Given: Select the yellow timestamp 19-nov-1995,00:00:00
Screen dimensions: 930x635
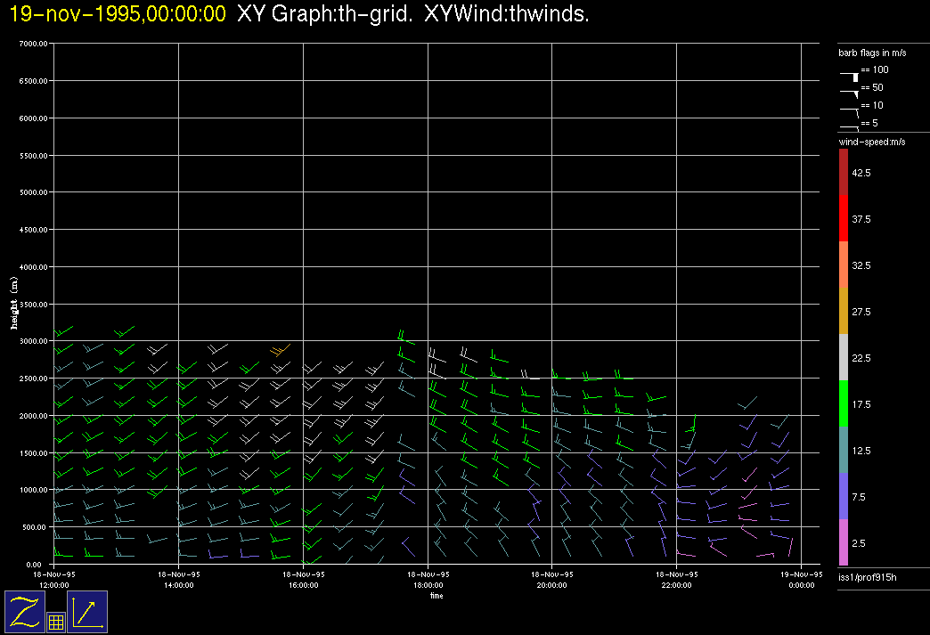Looking at the screenshot, I should pos(118,14).
